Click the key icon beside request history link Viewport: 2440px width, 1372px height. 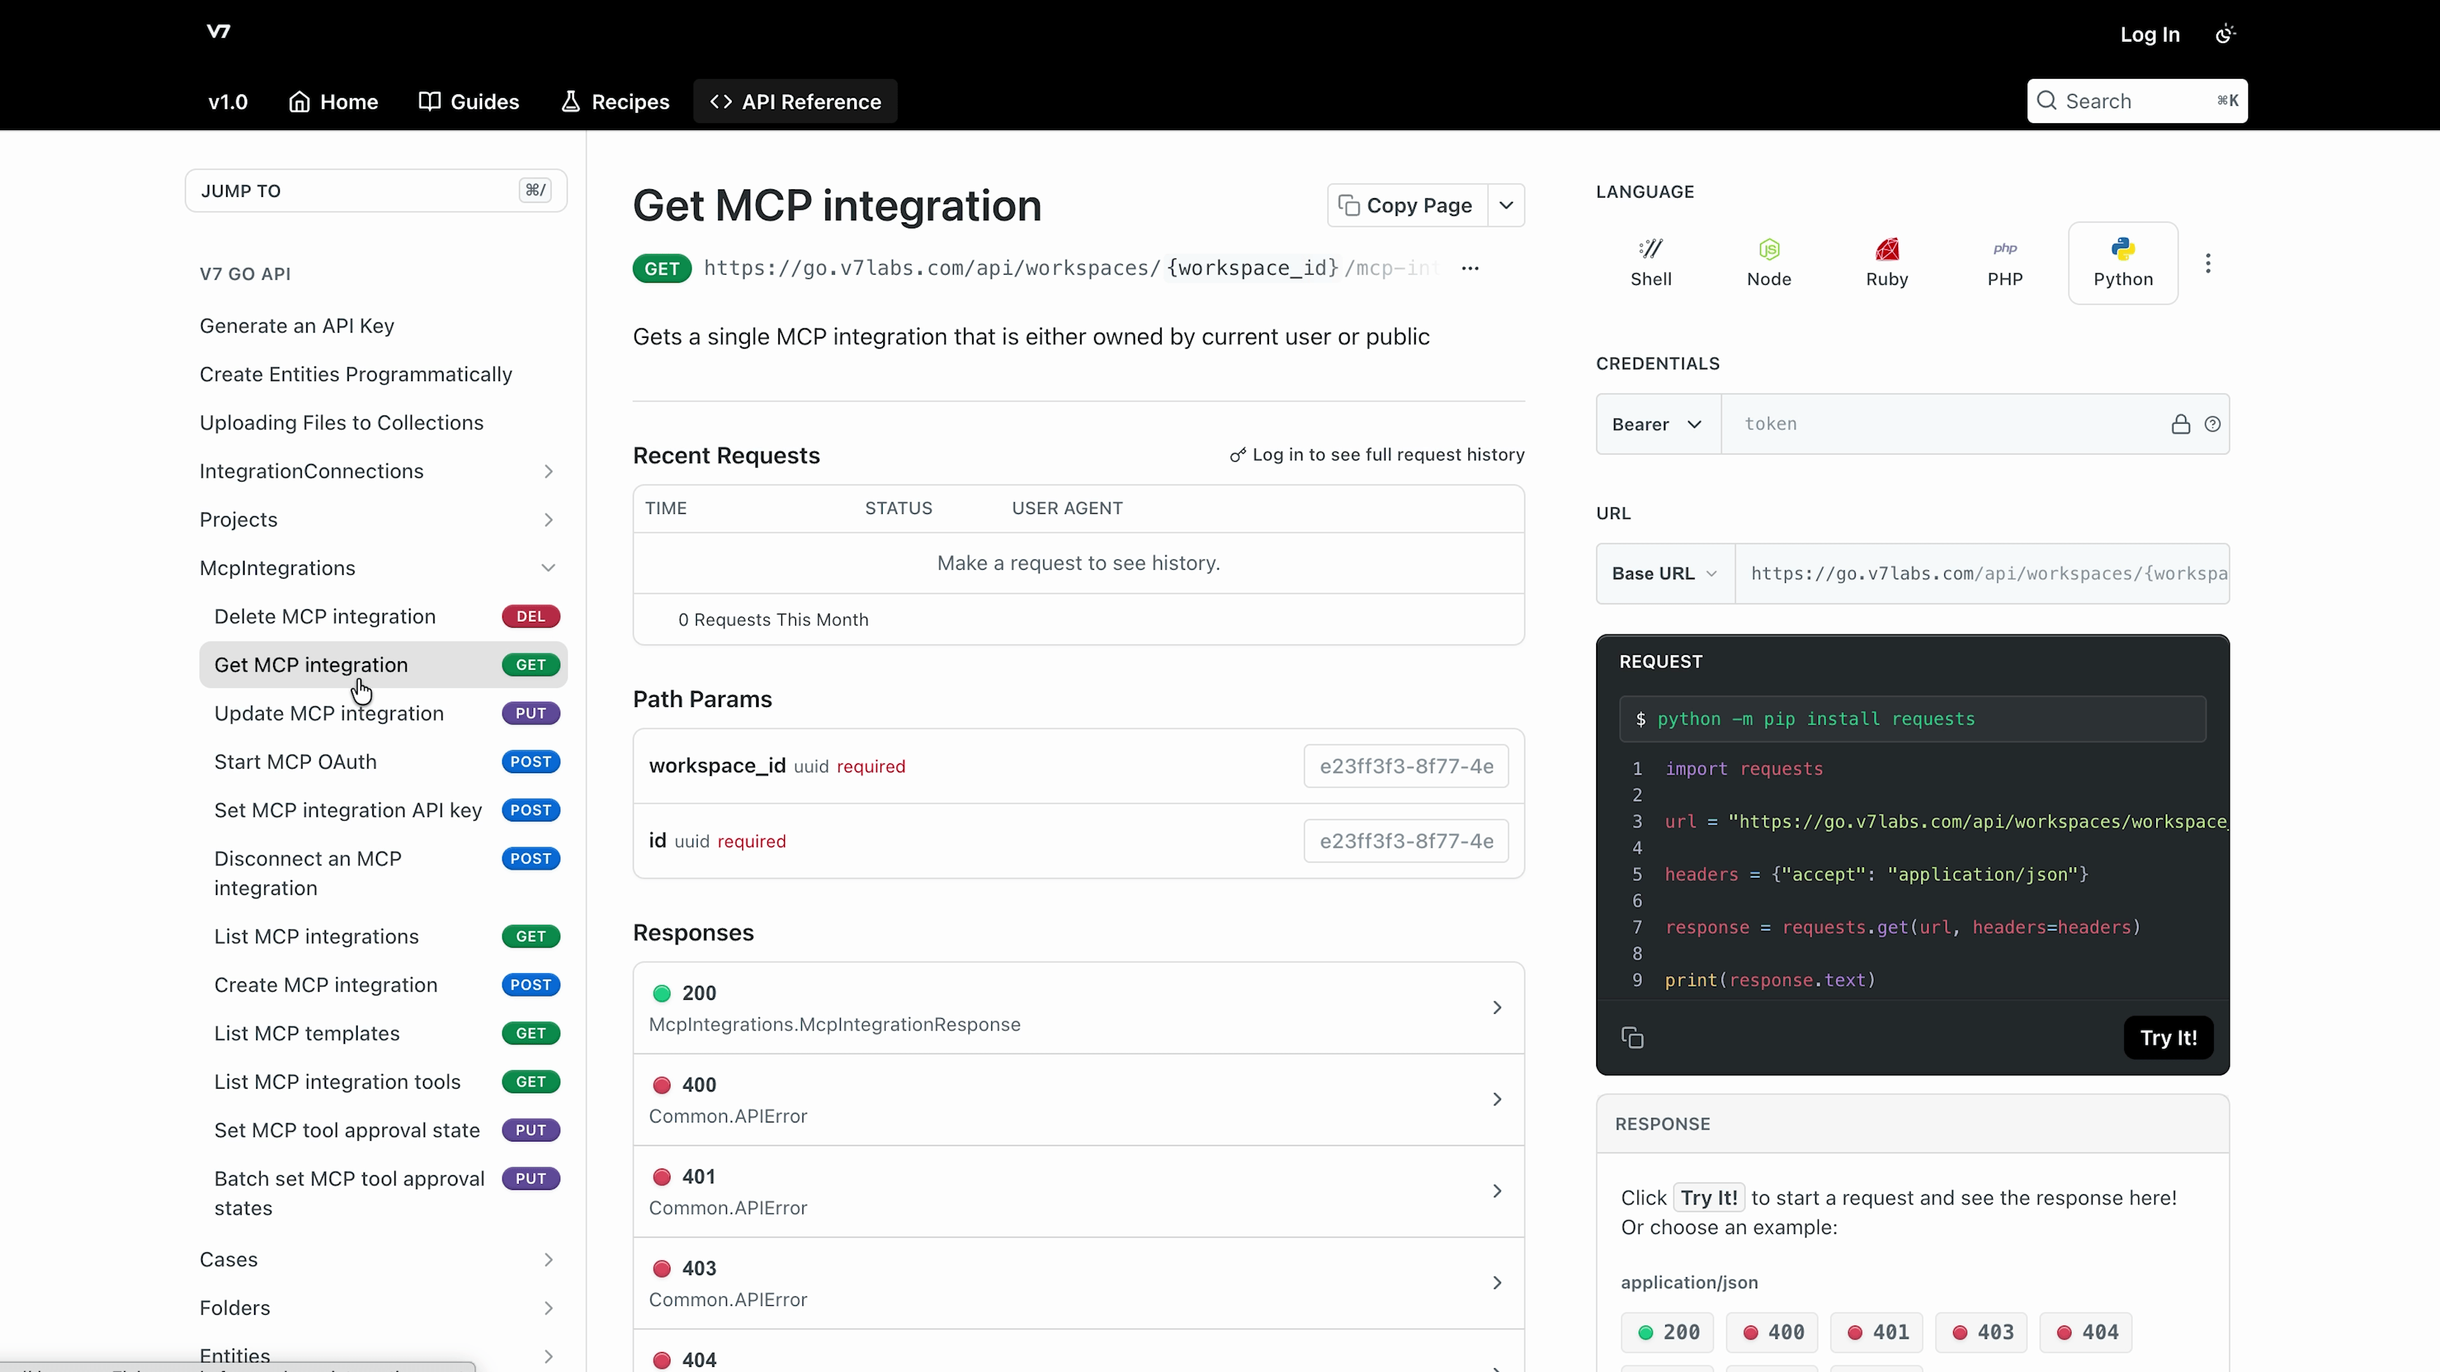pyautogui.click(x=1237, y=455)
